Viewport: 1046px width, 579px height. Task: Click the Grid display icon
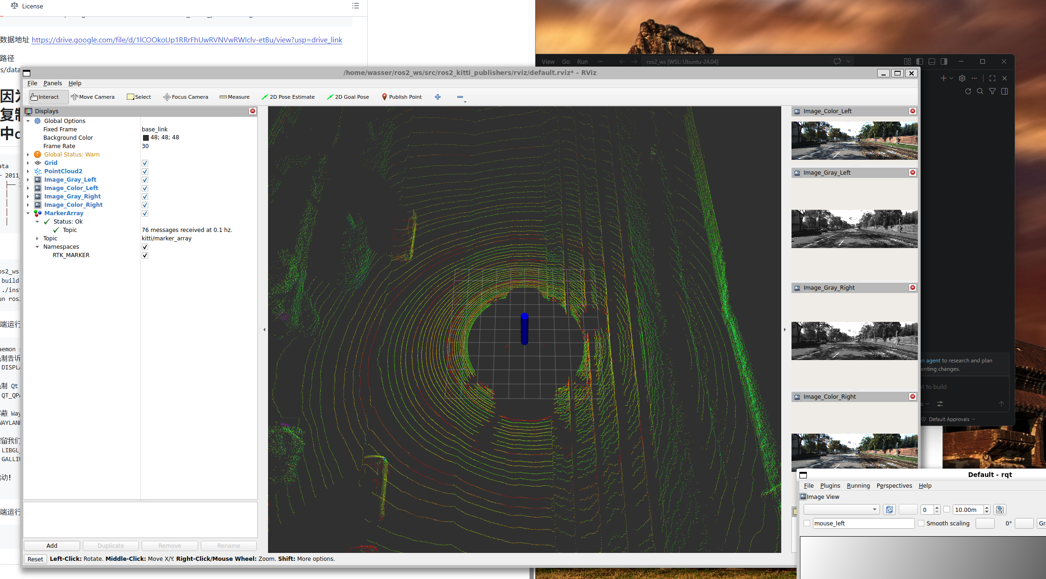point(38,163)
